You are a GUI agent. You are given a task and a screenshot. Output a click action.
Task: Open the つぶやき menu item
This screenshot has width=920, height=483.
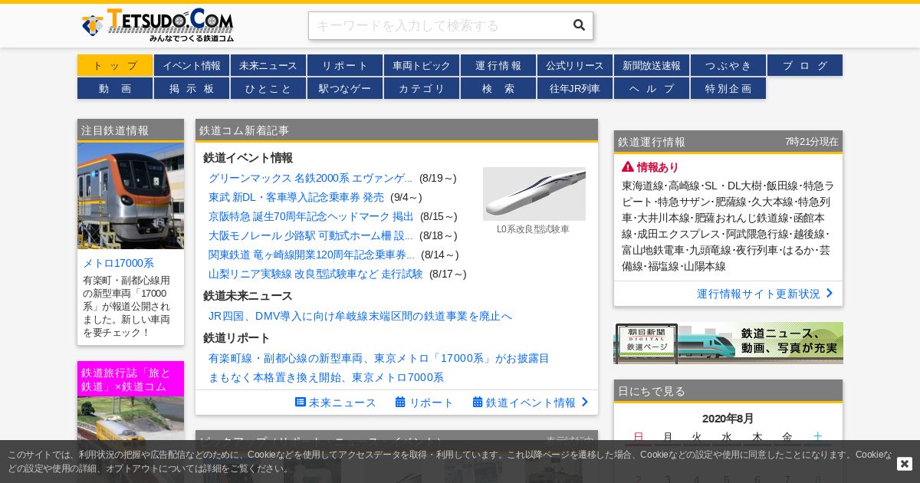728,65
